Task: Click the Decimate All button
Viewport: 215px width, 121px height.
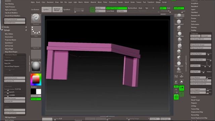Action: click(15, 102)
